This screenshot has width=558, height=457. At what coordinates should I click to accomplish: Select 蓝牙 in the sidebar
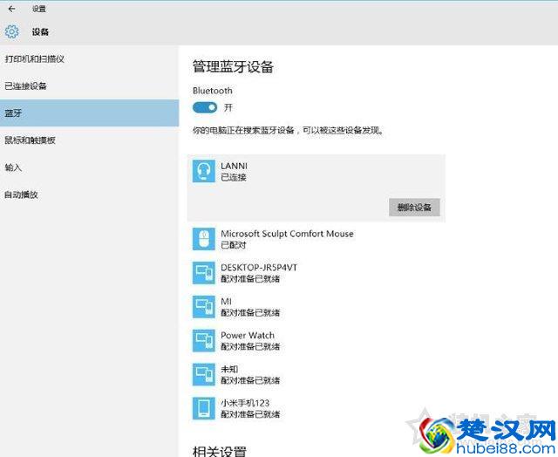point(89,113)
